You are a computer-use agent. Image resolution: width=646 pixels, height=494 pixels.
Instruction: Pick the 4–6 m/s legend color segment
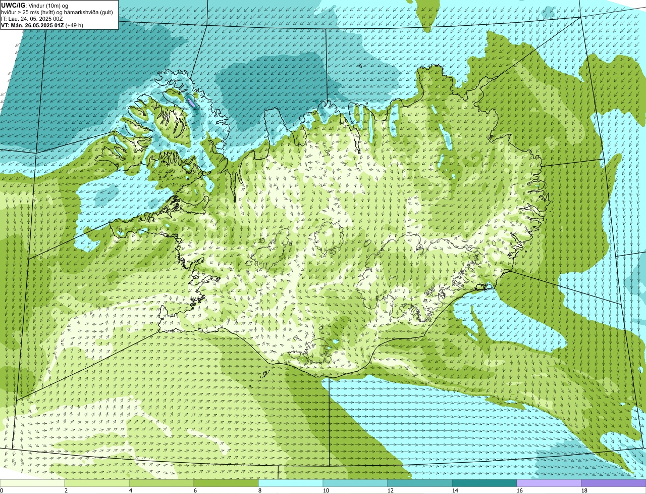161,483
